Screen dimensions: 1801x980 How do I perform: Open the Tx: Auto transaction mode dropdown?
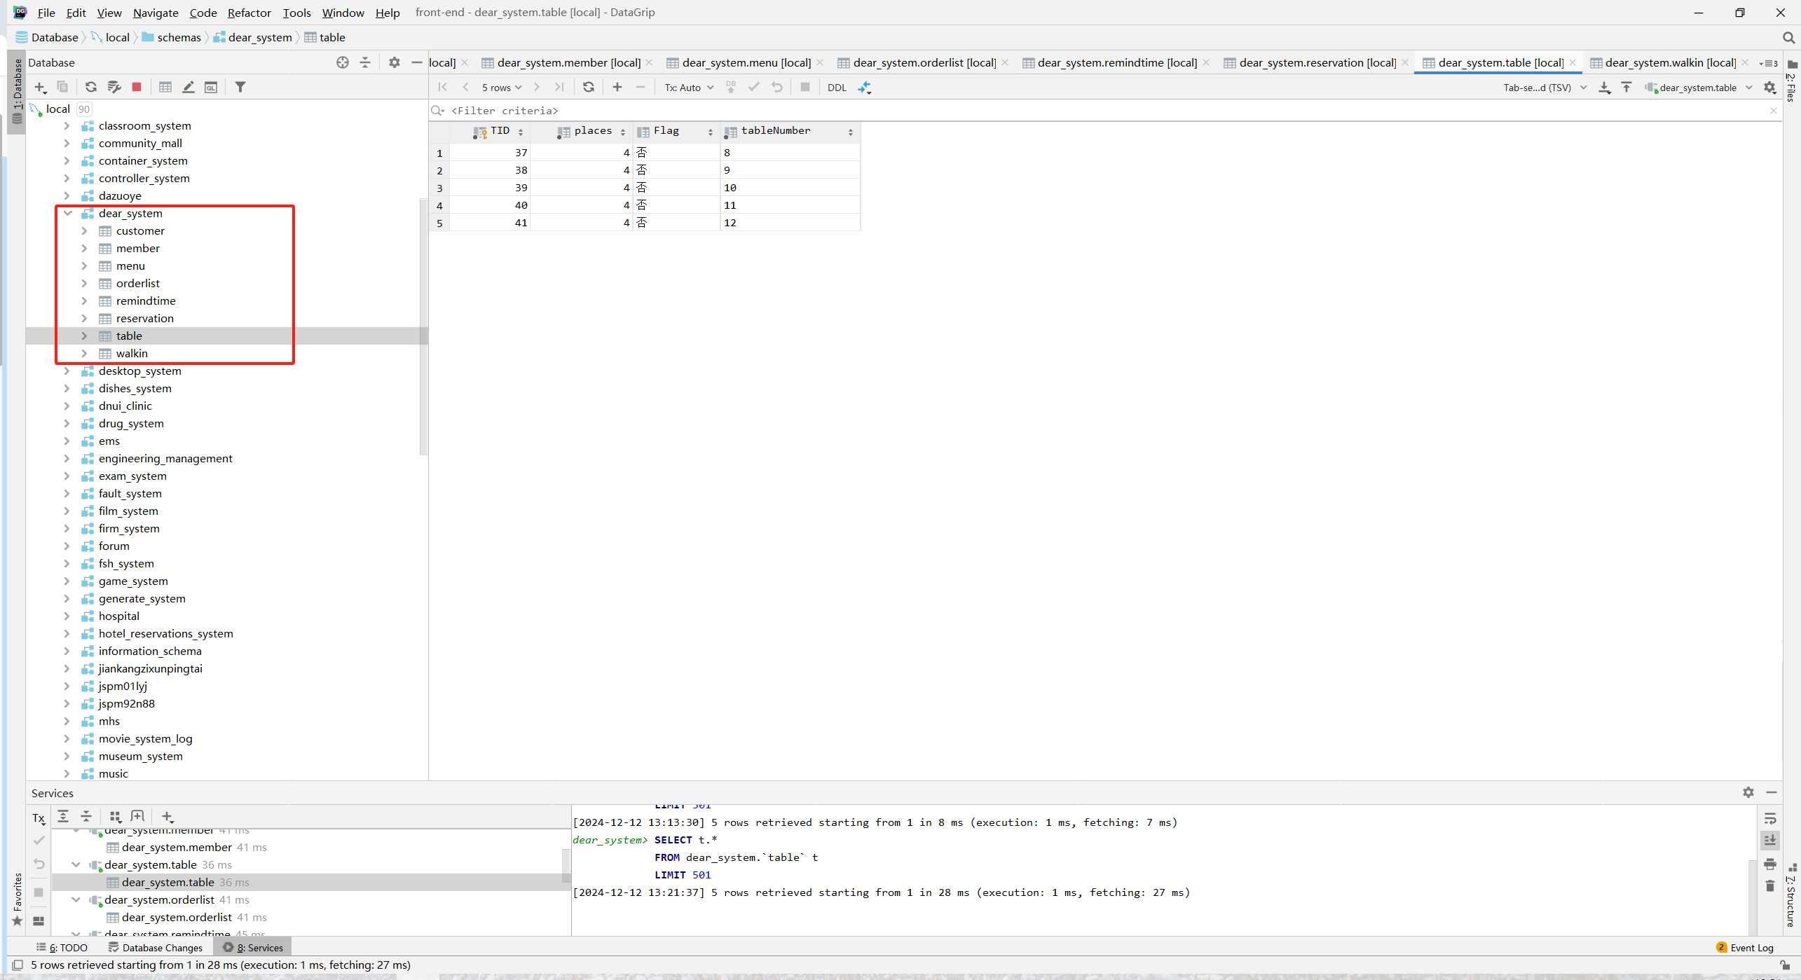coord(689,88)
